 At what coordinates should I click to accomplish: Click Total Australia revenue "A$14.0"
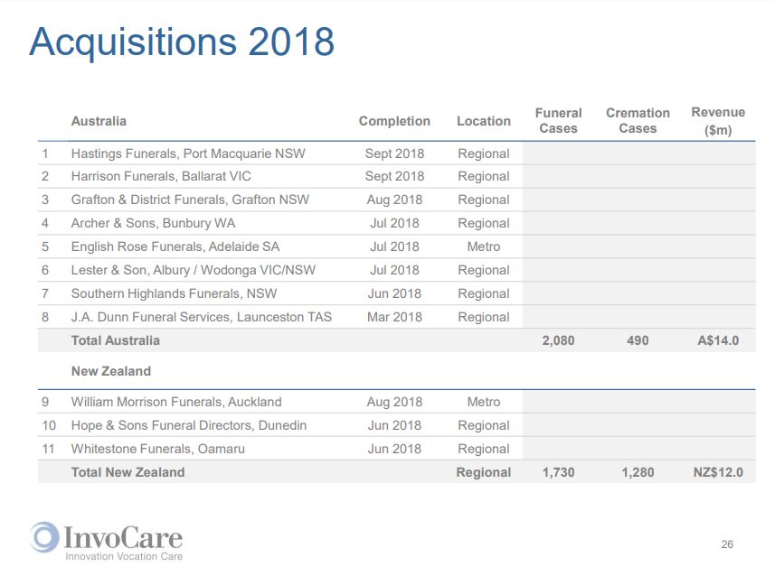pos(718,340)
